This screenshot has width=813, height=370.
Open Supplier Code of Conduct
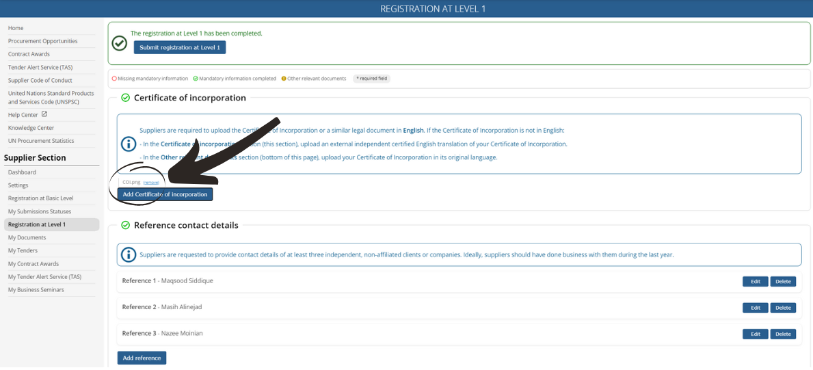pyautogui.click(x=40, y=81)
